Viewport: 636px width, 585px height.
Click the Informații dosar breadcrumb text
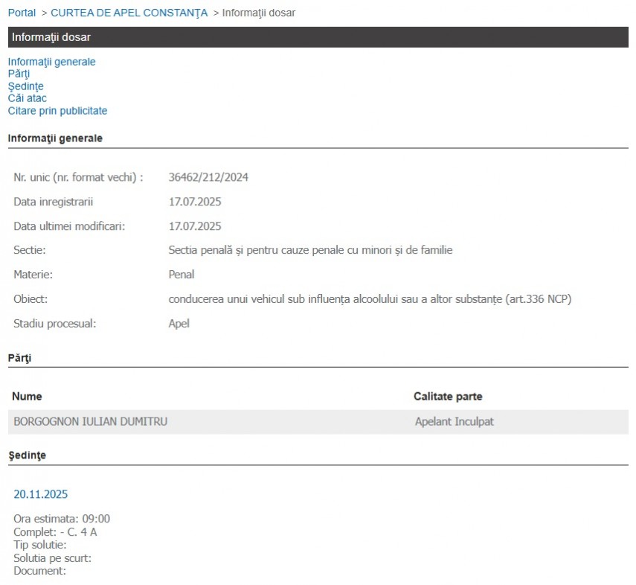tap(259, 13)
